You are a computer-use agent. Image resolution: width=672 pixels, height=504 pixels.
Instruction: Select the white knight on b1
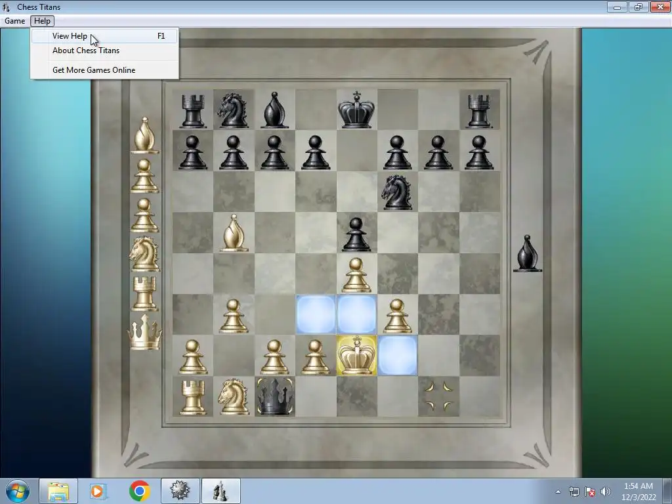[233, 397]
